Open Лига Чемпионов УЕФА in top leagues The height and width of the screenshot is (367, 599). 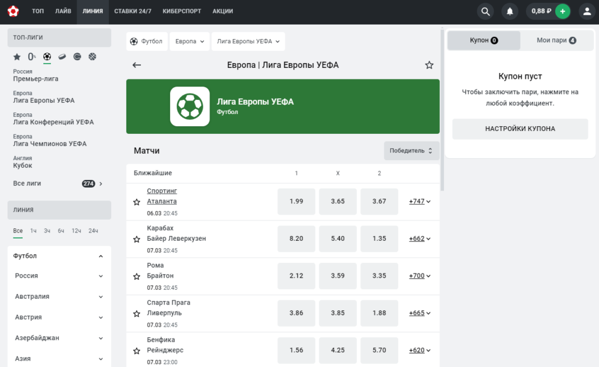pos(50,140)
